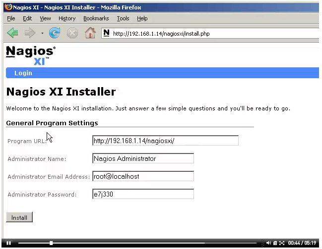Viewport: 322px width, 249px height.
Task: Click the Administrator Email Address field
Action: (x=143, y=176)
